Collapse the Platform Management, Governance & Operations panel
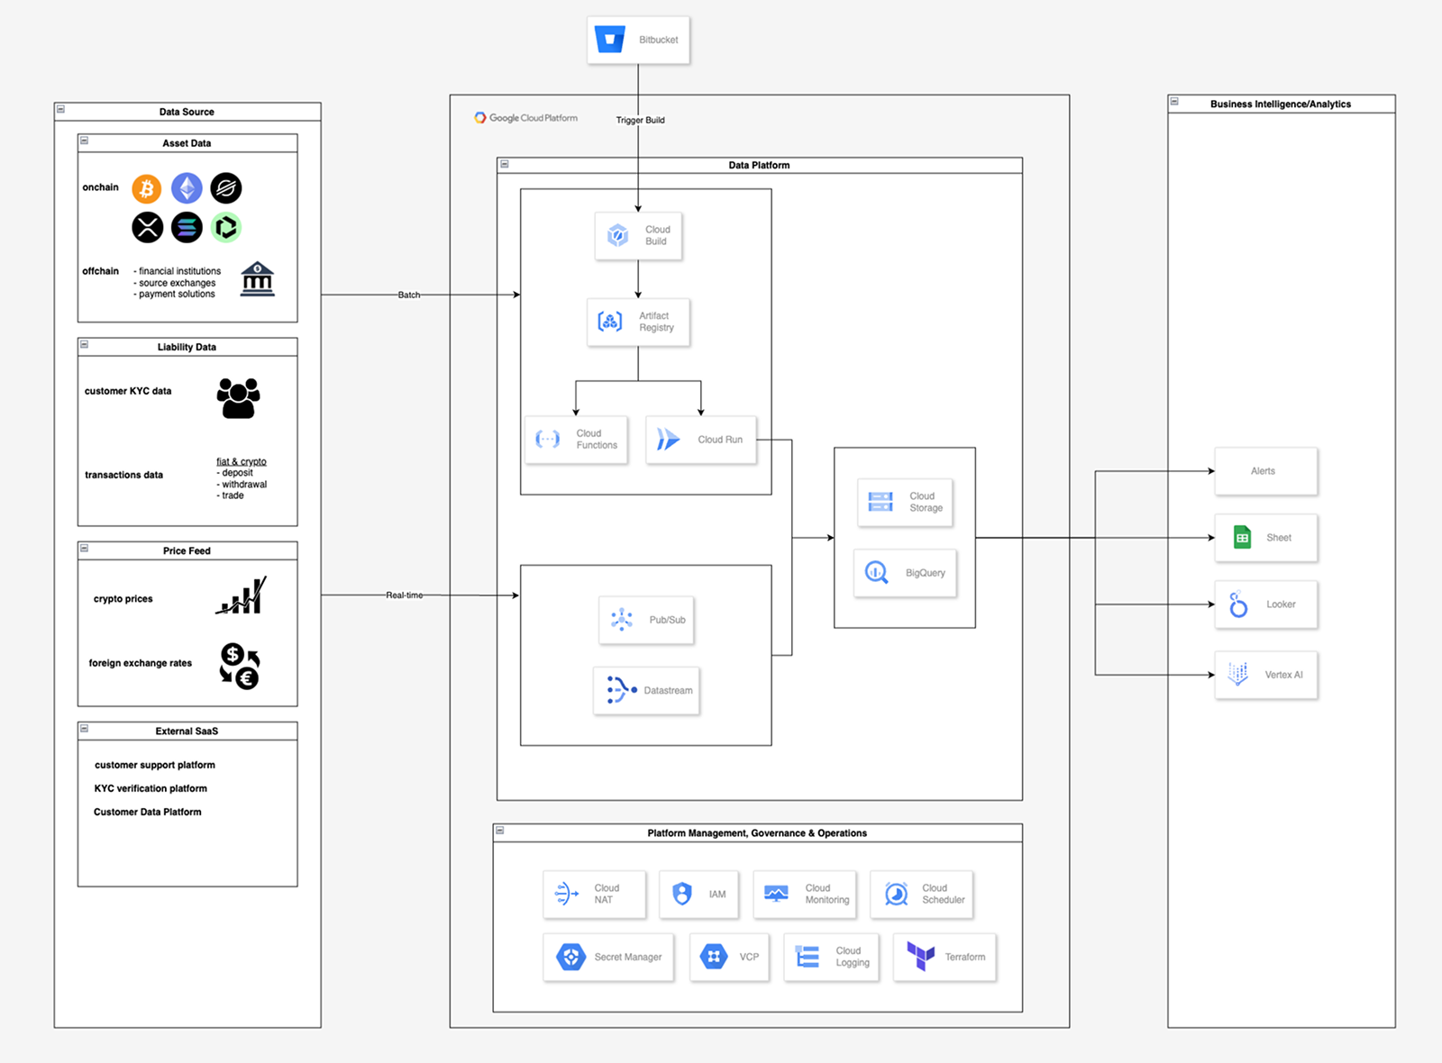 [x=502, y=831]
